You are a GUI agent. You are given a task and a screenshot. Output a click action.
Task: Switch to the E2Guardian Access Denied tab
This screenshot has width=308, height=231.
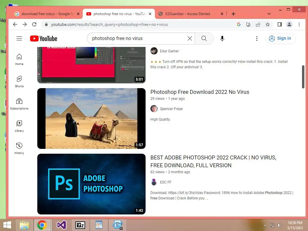coord(188,14)
